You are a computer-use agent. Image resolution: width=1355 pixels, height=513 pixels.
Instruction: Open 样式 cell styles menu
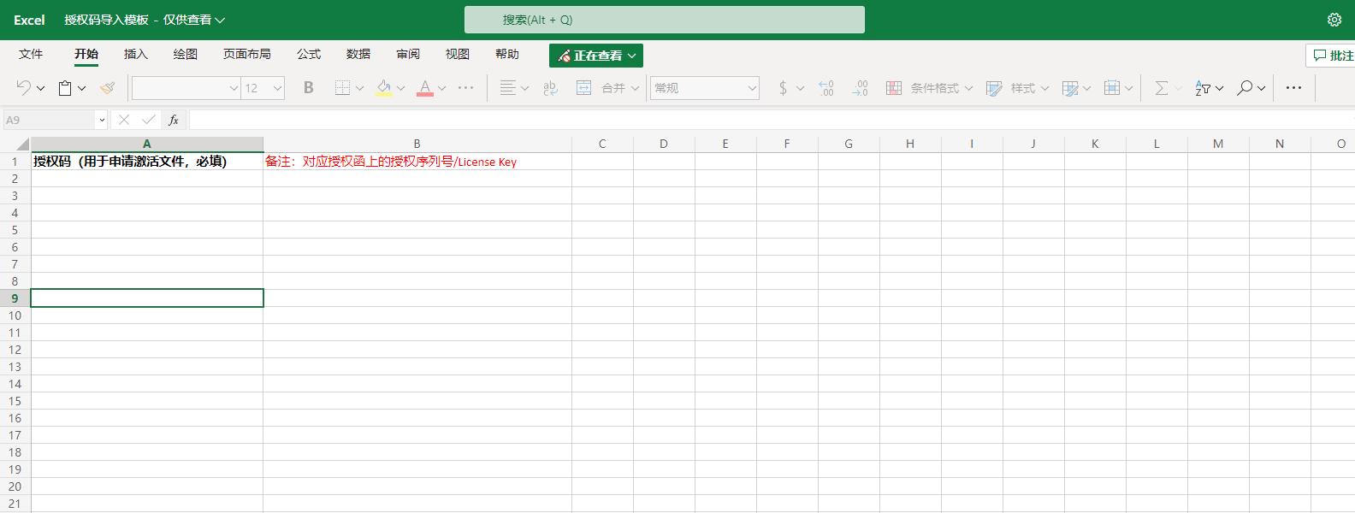pos(1017,87)
